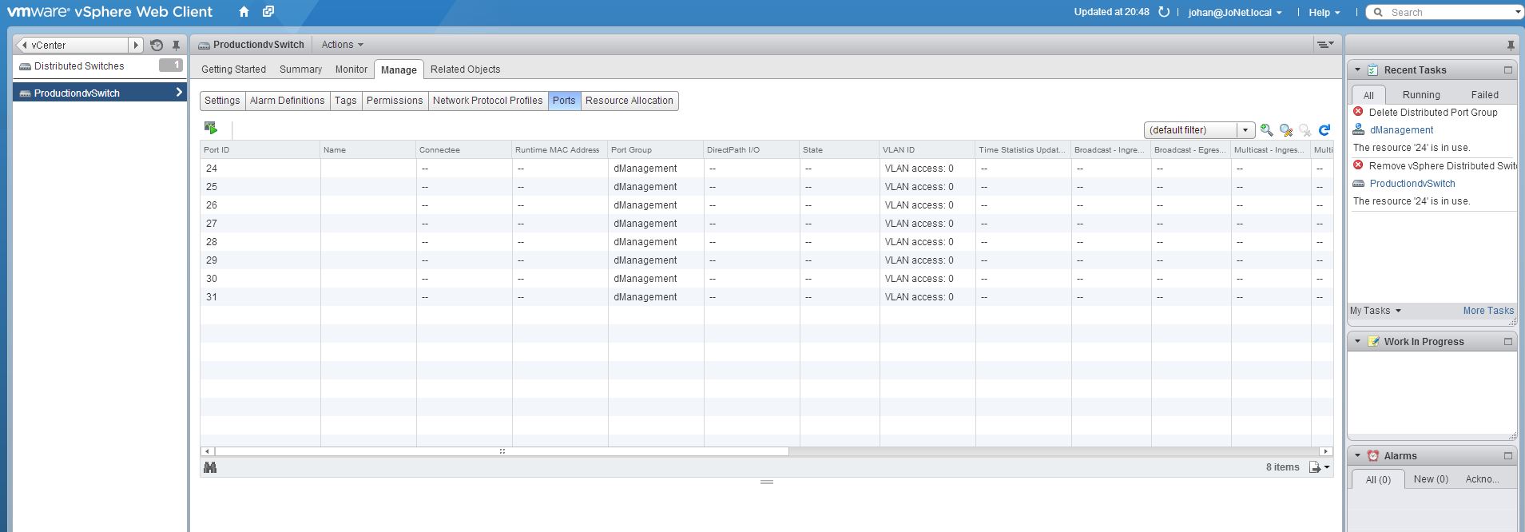This screenshot has height=532, width=1525.
Task: Show Running tasks in Recent Tasks
Action: click(1421, 94)
